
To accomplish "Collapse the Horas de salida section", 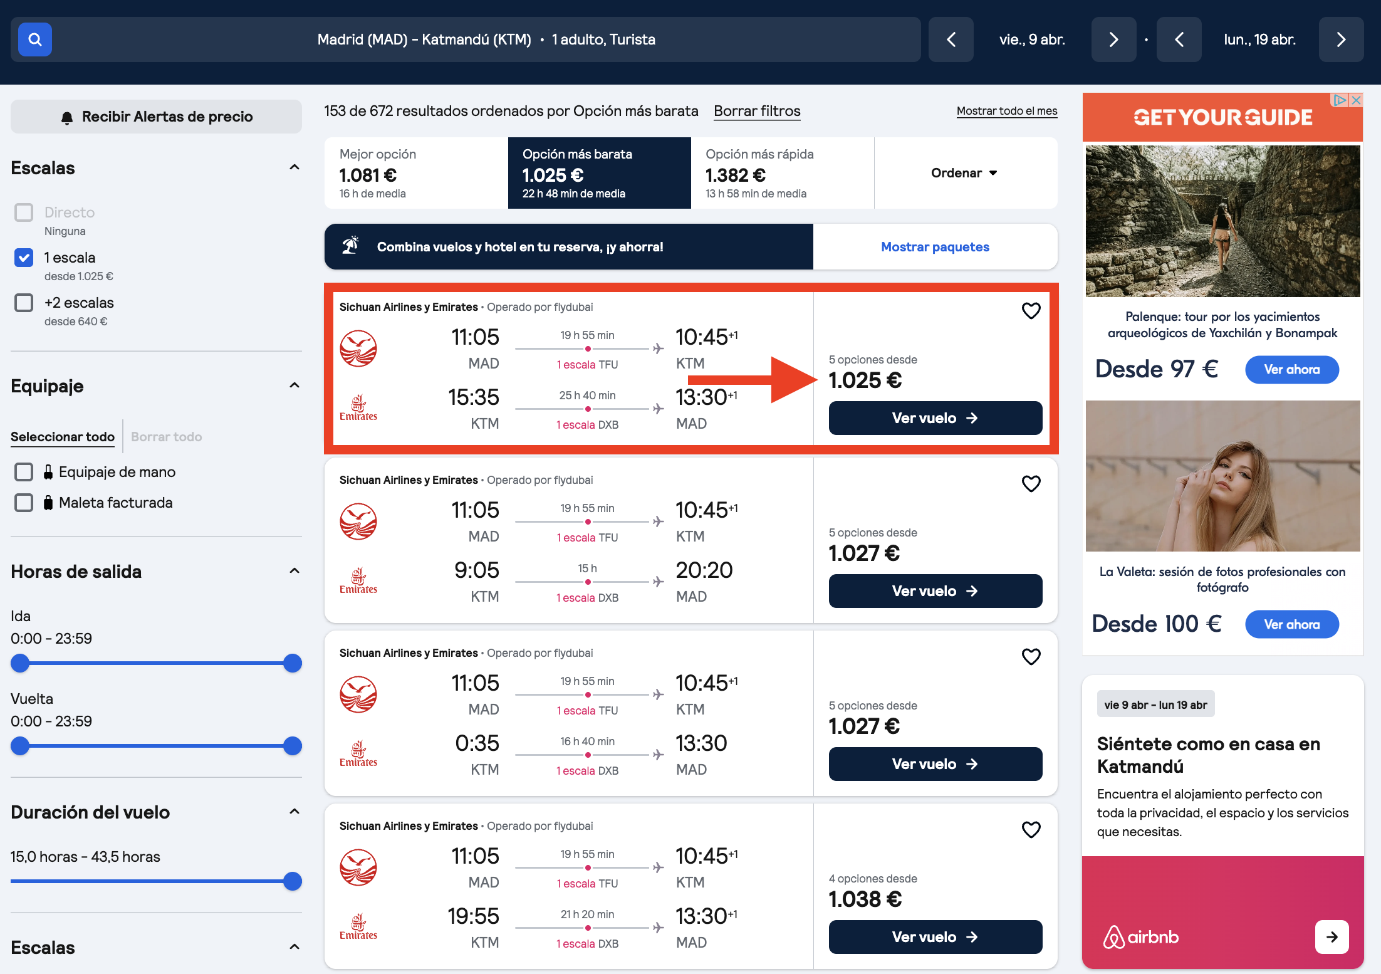I will [x=294, y=571].
